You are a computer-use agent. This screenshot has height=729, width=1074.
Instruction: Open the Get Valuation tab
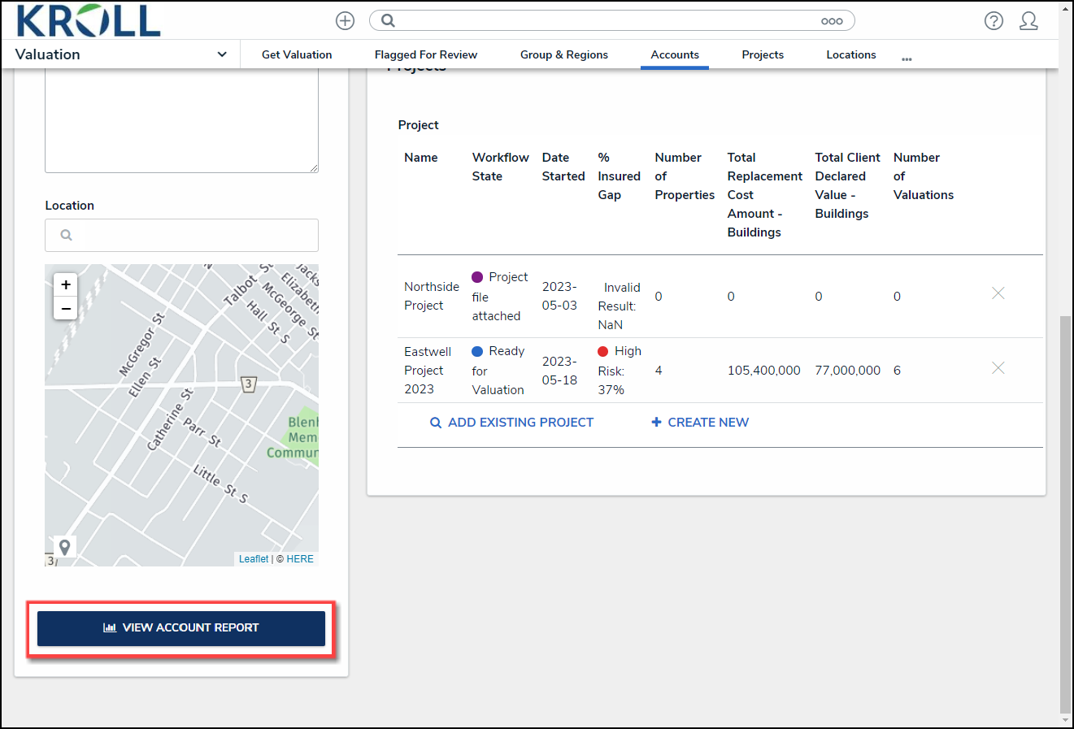[x=297, y=54]
